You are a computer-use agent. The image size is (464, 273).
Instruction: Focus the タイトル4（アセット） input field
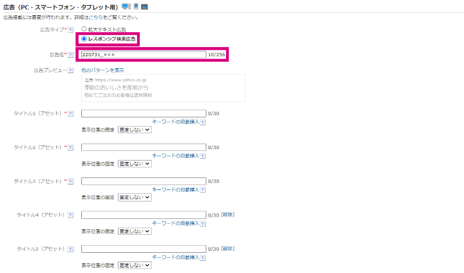144,215
